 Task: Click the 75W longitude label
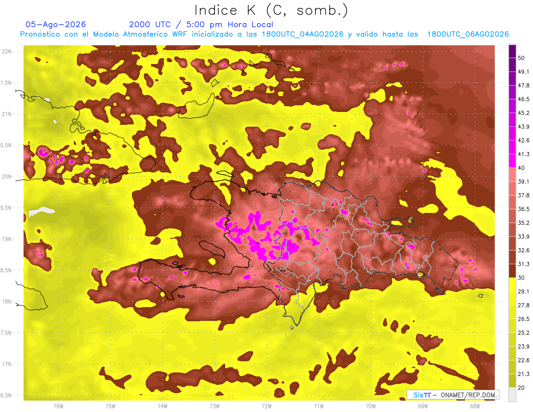click(x=111, y=406)
